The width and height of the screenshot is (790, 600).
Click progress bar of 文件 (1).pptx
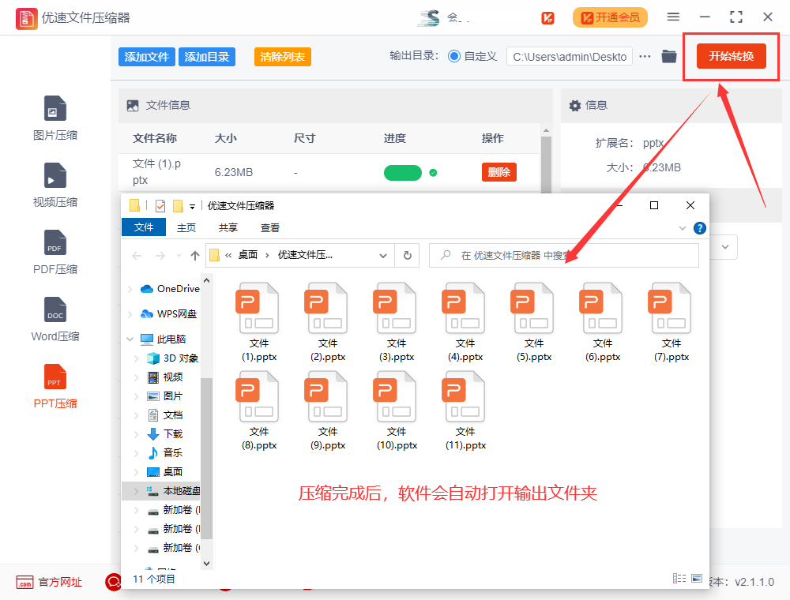point(403,173)
